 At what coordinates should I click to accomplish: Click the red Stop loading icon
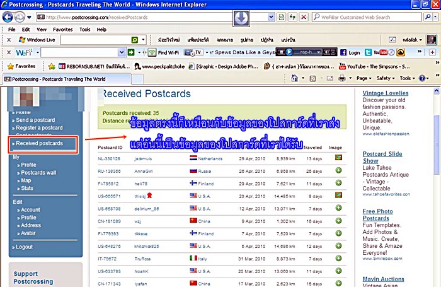tap(304, 17)
